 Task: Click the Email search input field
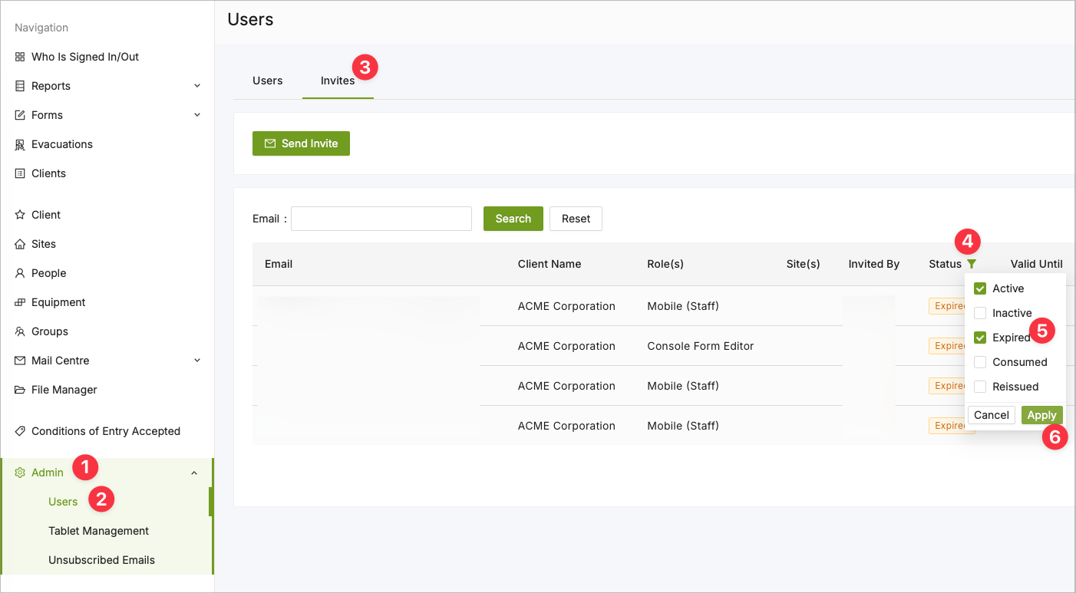click(x=381, y=219)
